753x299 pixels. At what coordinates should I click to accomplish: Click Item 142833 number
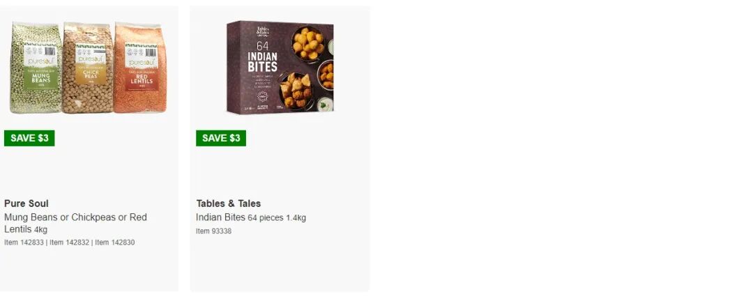pos(24,243)
